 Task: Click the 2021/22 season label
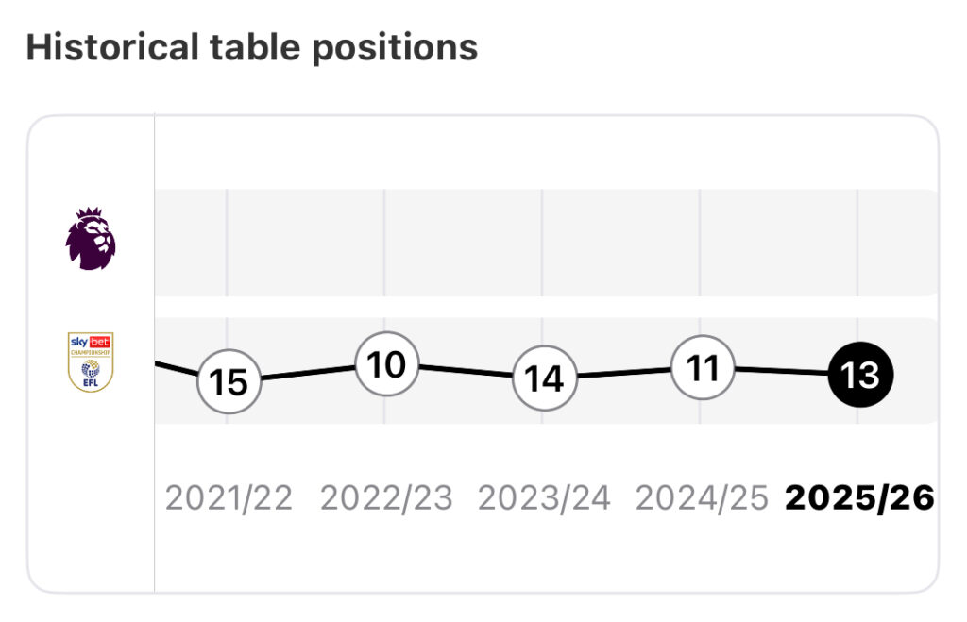pos(229,497)
